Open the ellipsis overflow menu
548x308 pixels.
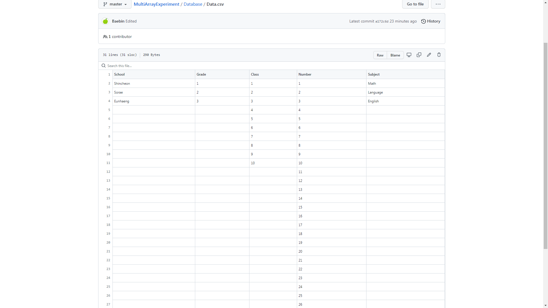pyautogui.click(x=438, y=4)
